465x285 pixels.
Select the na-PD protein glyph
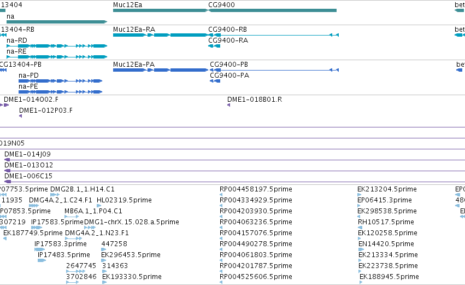60,81
